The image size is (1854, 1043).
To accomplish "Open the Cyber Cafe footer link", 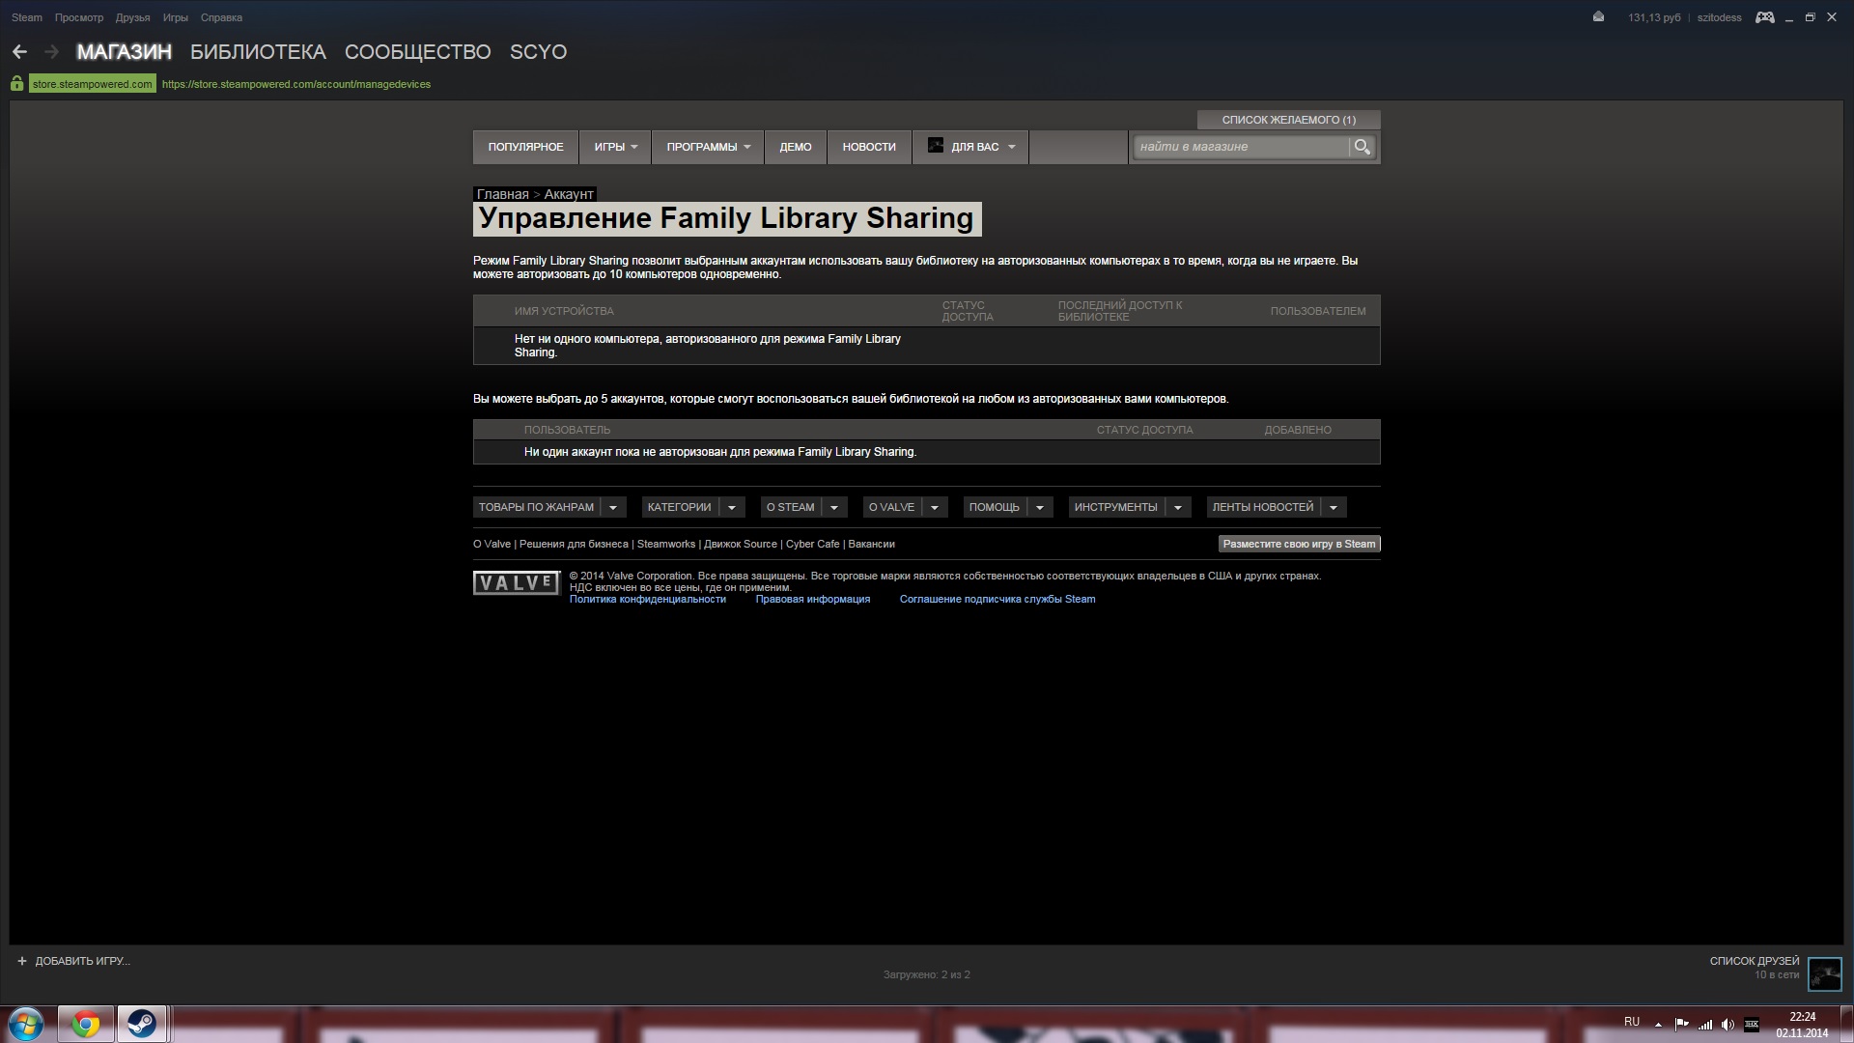I will (813, 544).
